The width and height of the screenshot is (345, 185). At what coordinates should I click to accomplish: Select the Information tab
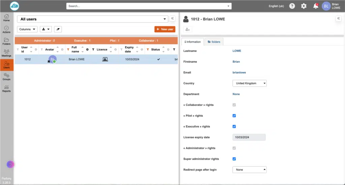tap(193, 42)
